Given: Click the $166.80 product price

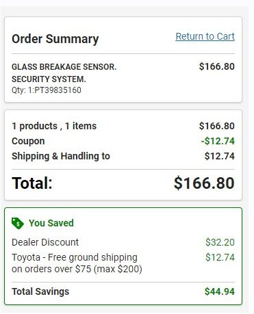Looking at the screenshot, I should (x=216, y=66).
